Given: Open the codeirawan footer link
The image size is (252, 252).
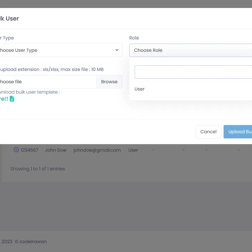Looking at the screenshot, I should 33,242.
